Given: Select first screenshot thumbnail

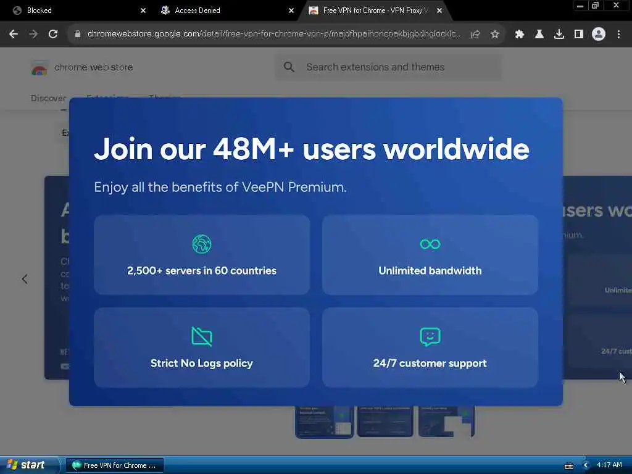Looking at the screenshot, I should [325, 422].
